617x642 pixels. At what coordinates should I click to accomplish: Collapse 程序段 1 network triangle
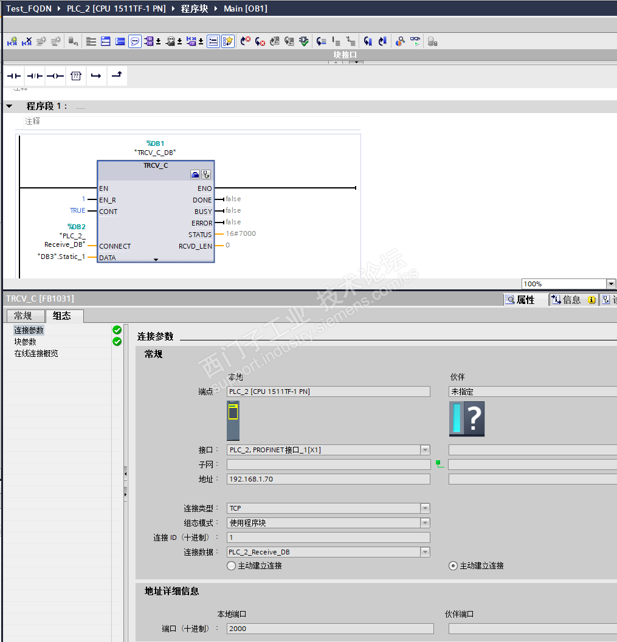(x=9, y=106)
